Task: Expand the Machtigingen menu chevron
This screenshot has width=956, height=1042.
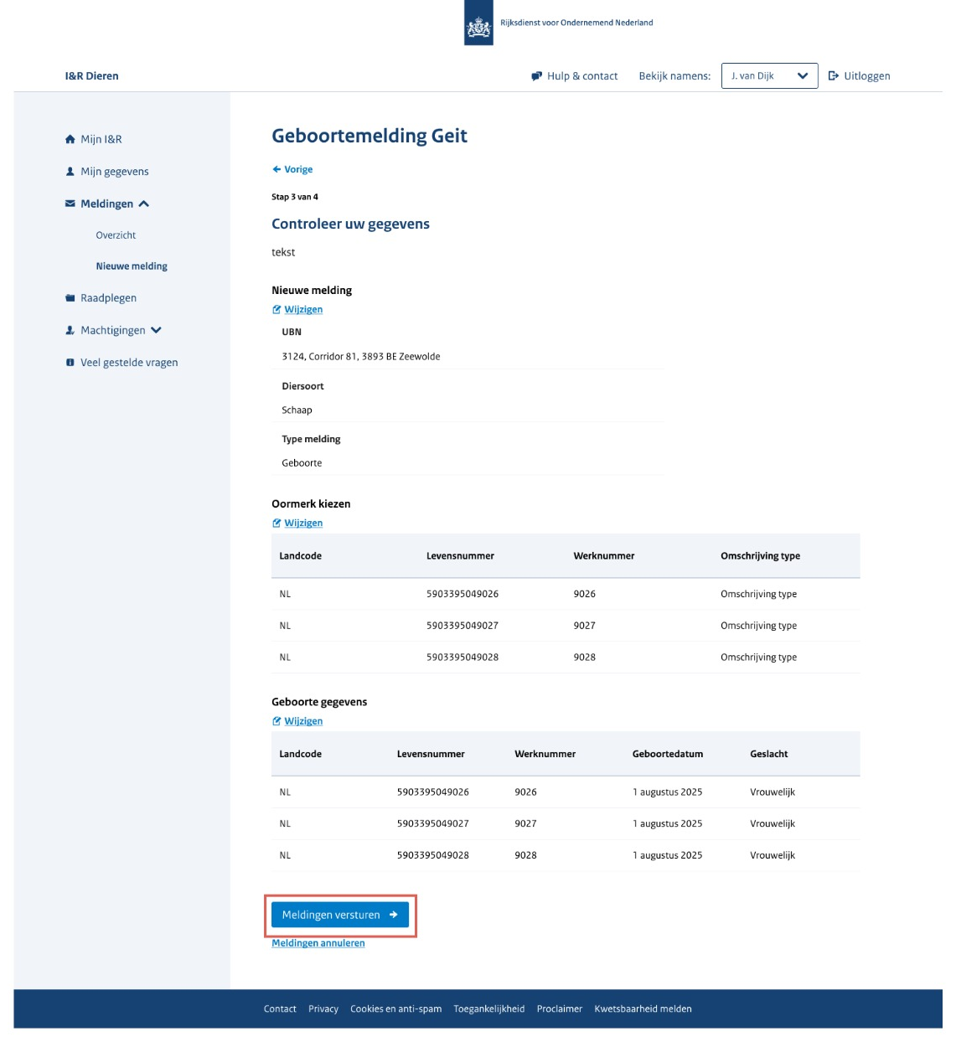Action: point(157,330)
